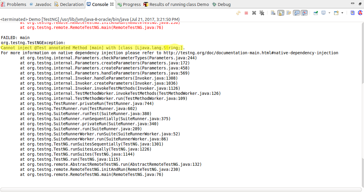
Task: Click the terminated Demo [TestNG] console description
Action: [90, 19]
